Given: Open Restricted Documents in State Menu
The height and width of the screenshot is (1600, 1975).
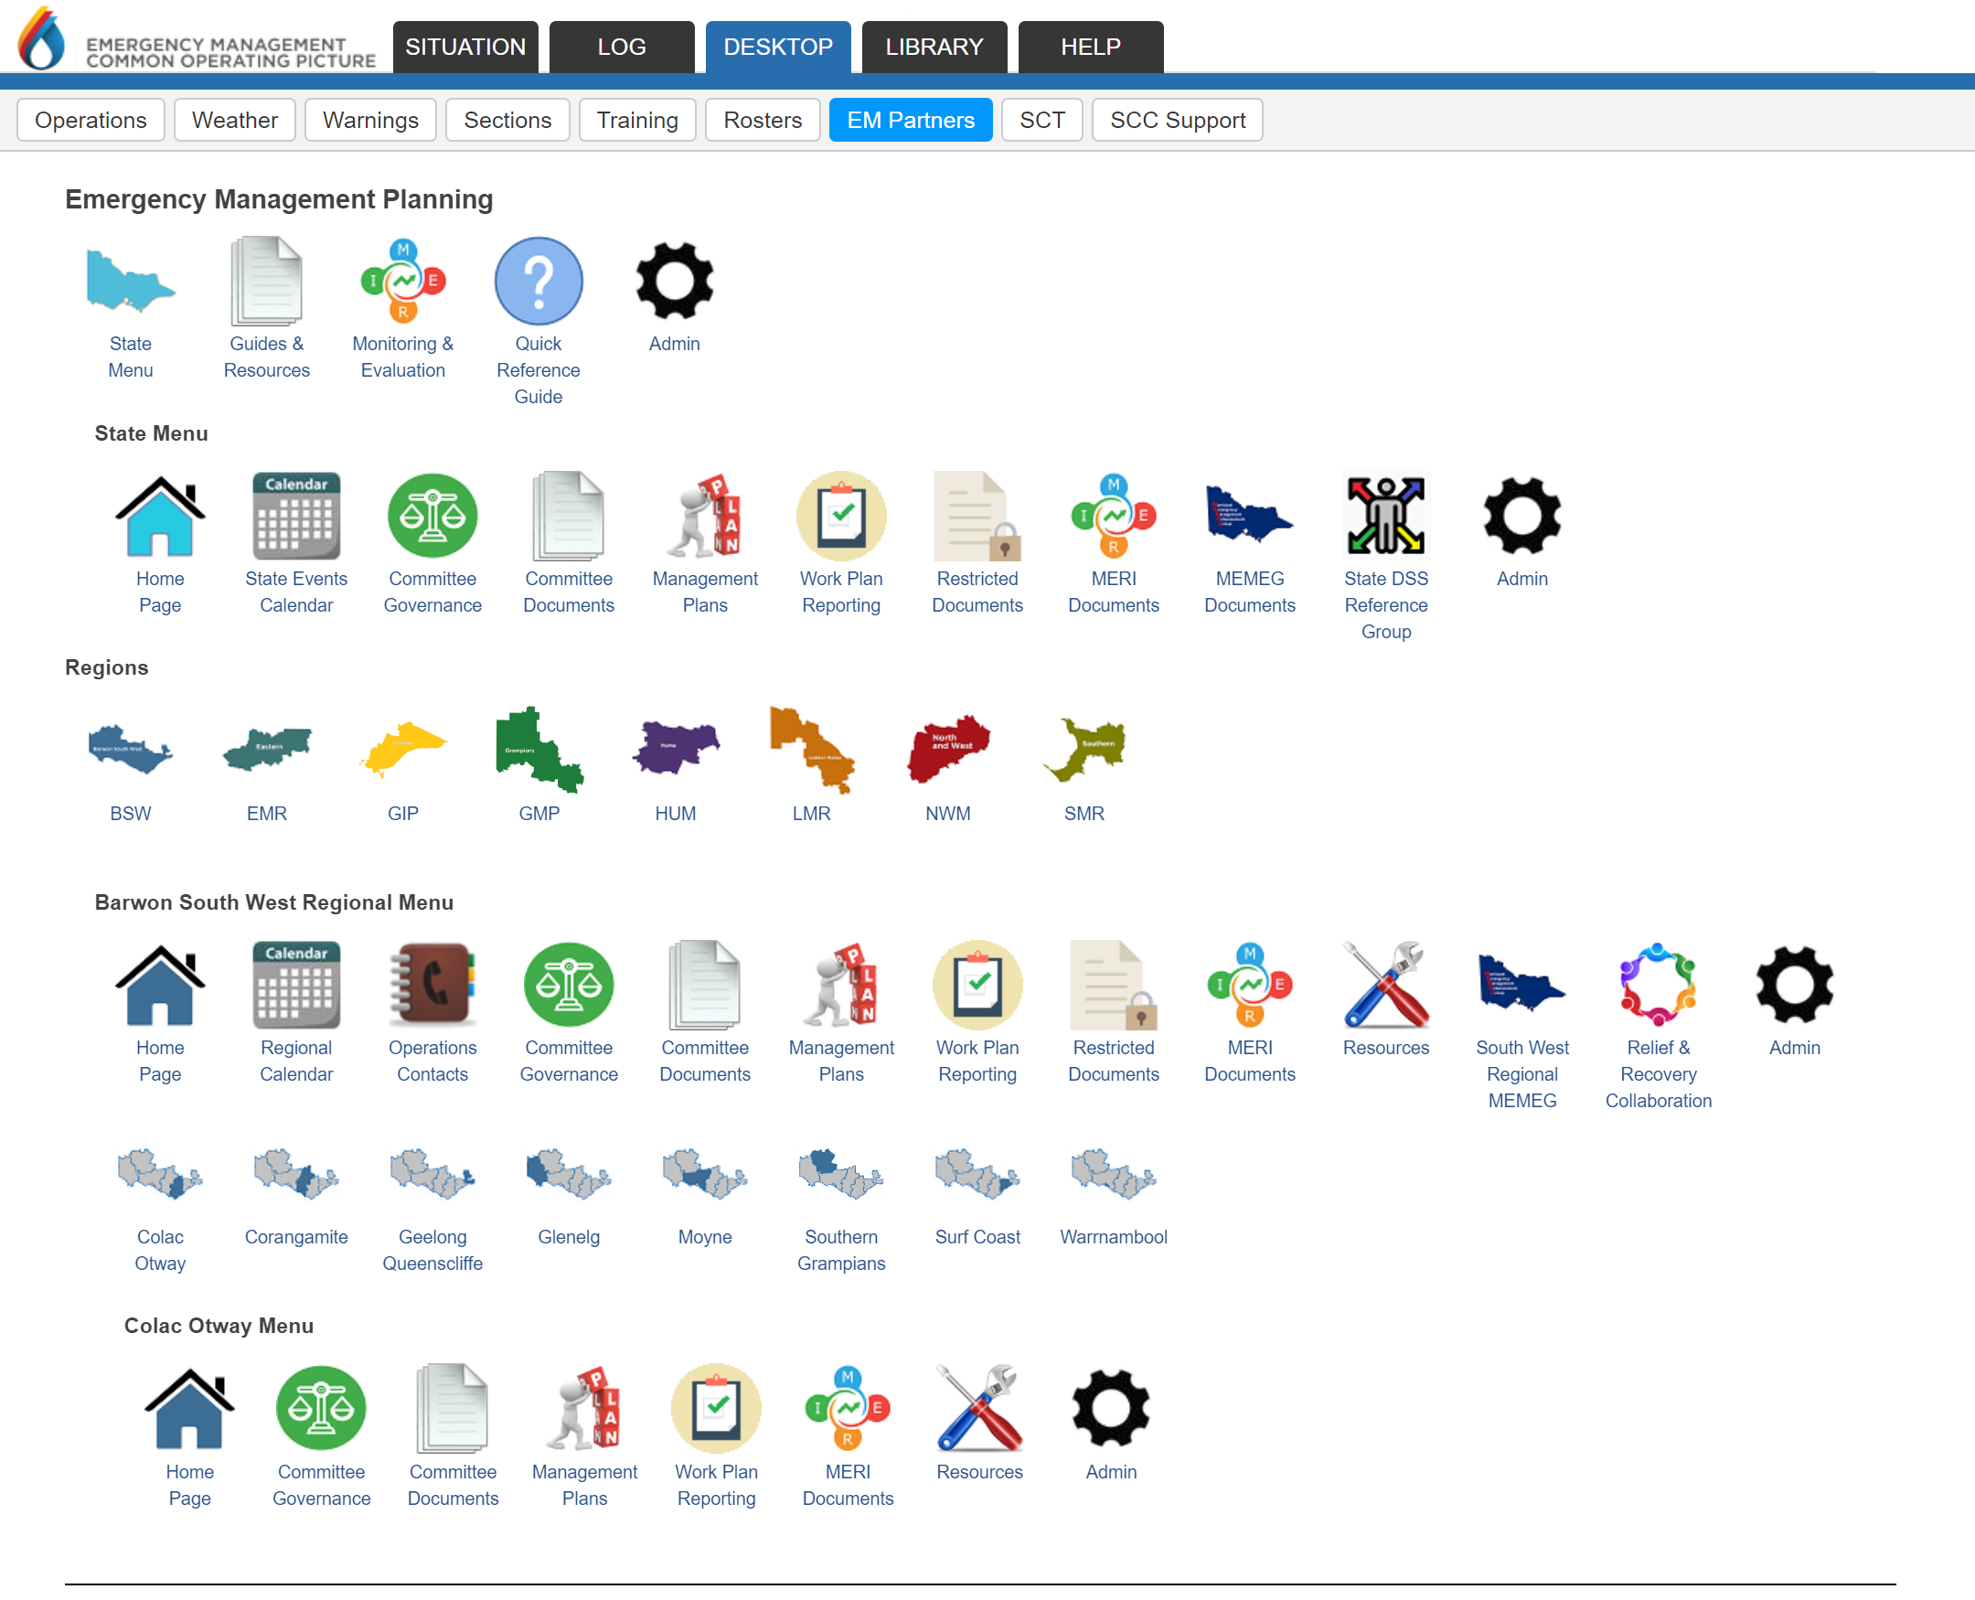Looking at the screenshot, I should click(977, 517).
